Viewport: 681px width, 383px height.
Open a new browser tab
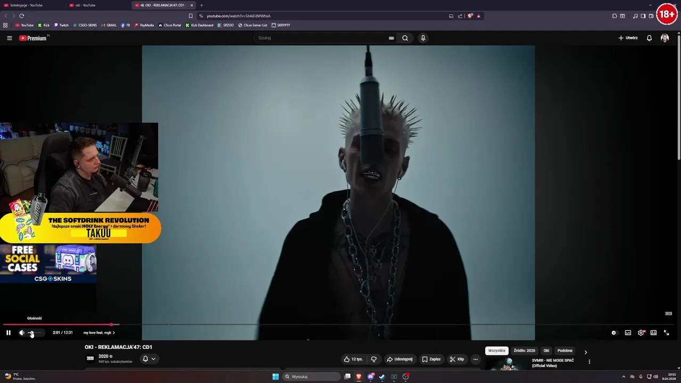[201, 5]
